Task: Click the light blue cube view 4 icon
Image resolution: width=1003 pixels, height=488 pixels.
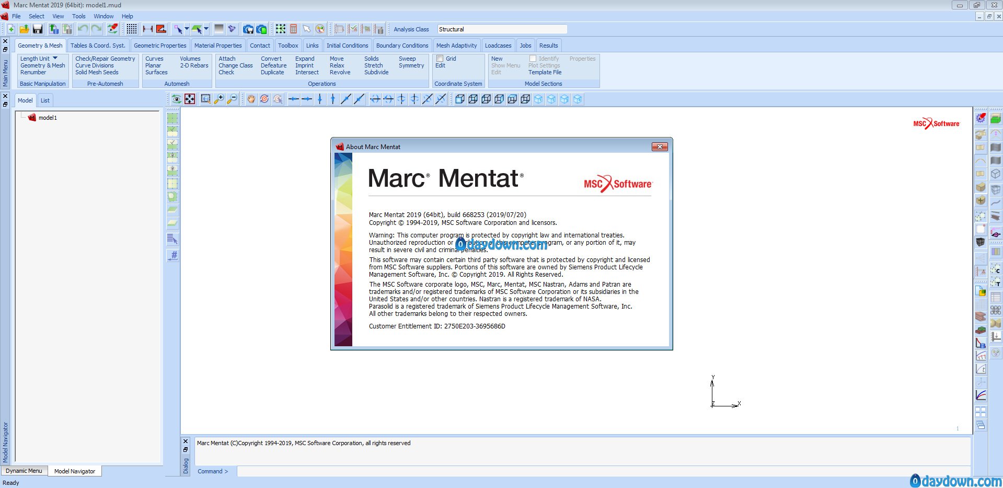Action: point(578,99)
